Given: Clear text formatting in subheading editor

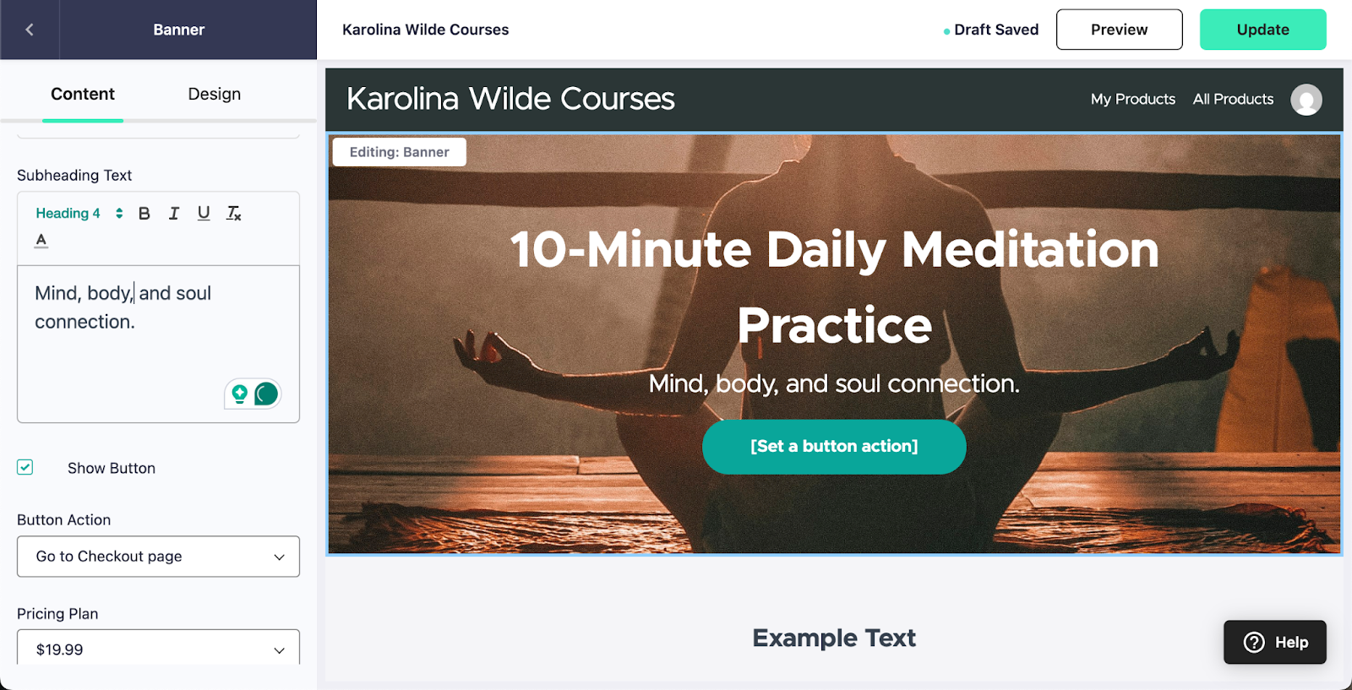Looking at the screenshot, I should pos(234,214).
